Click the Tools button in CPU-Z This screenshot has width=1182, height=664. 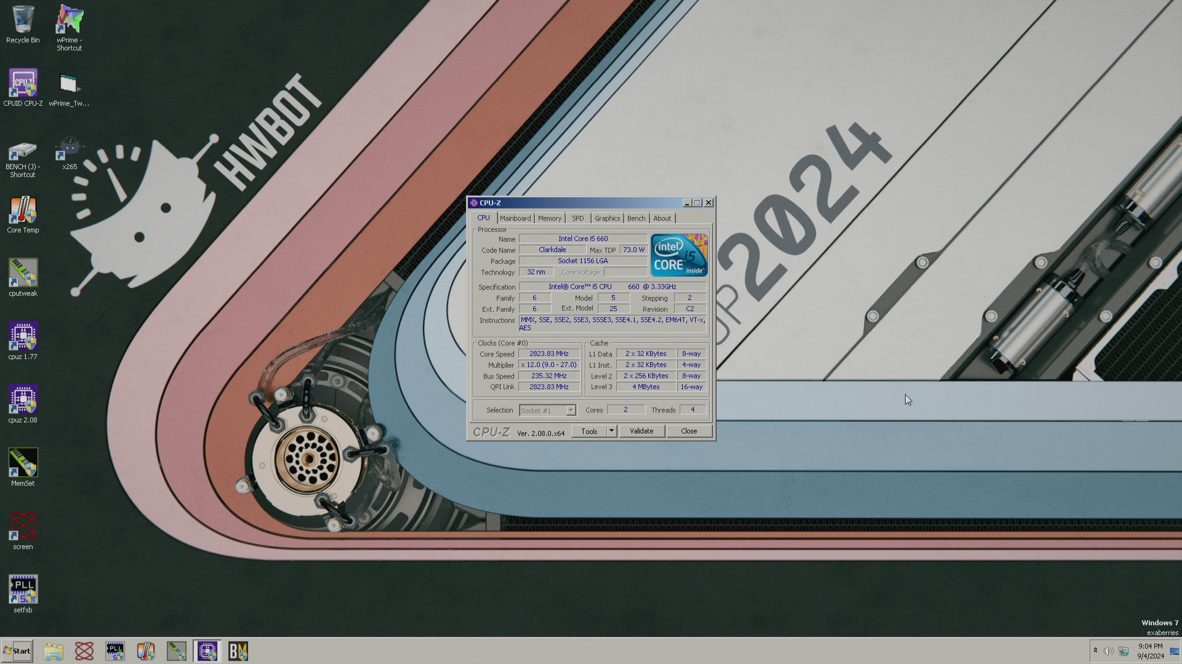point(589,431)
